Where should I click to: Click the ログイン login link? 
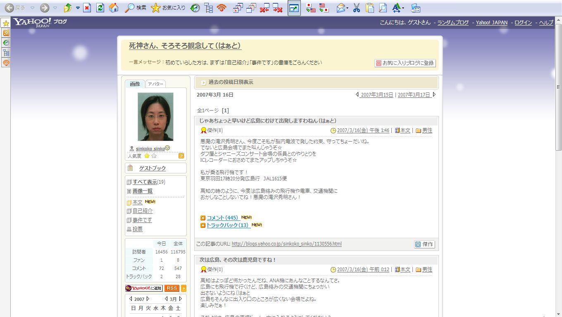523,23
